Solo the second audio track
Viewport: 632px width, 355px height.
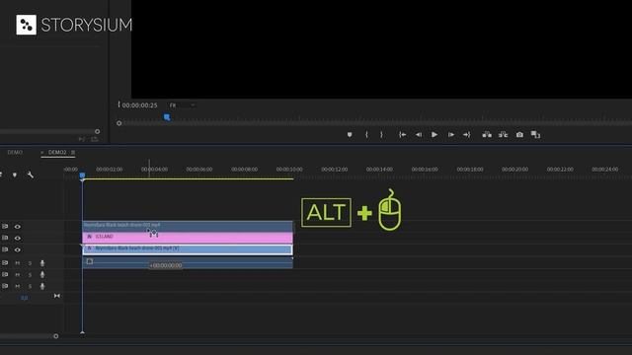(30, 274)
